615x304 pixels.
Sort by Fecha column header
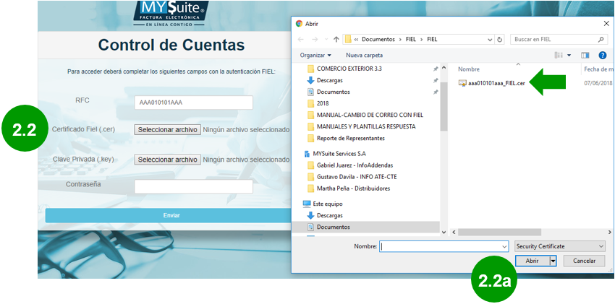(x=598, y=69)
